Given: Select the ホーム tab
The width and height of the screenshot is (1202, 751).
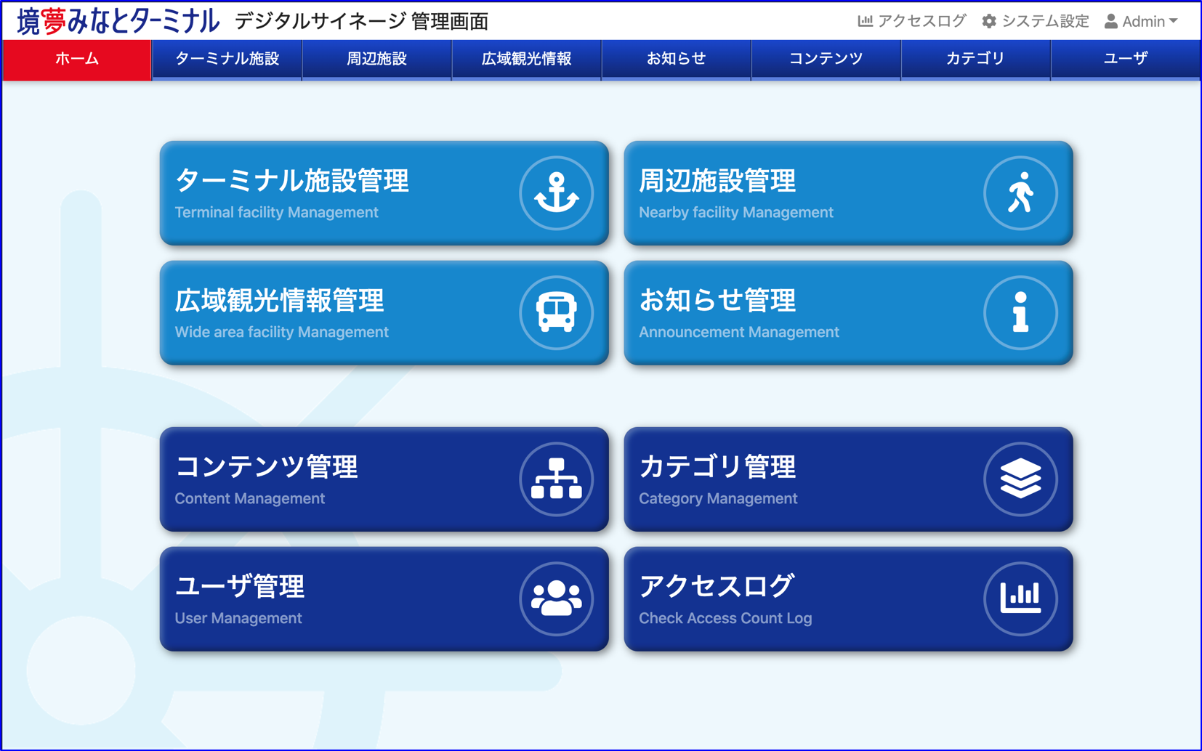Looking at the screenshot, I should (x=77, y=60).
